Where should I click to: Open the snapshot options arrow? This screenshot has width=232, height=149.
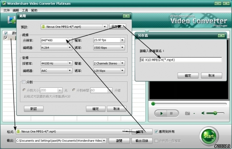tap(194, 113)
